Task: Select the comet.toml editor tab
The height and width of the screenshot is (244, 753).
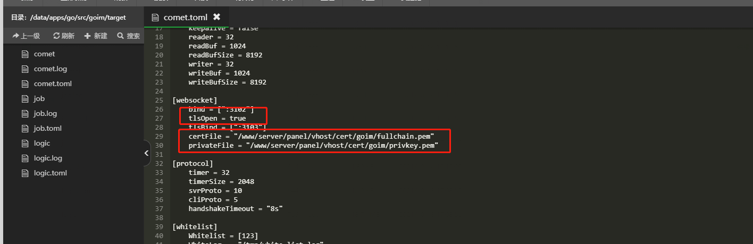Action: 185,17
